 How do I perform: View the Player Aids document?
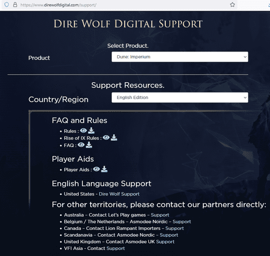point(97,169)
